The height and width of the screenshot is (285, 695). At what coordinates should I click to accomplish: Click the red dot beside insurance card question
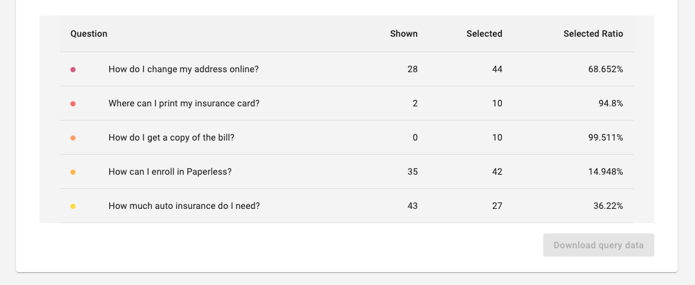pos(73,104)
